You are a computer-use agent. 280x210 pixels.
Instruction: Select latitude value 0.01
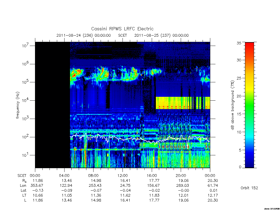(x=213, y=191)
